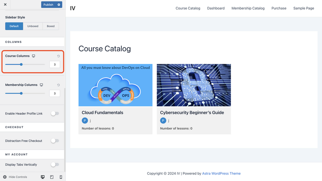Toggle Display Tabs Vertically
The image size is (322, 181).
click(x=55, y=164)
